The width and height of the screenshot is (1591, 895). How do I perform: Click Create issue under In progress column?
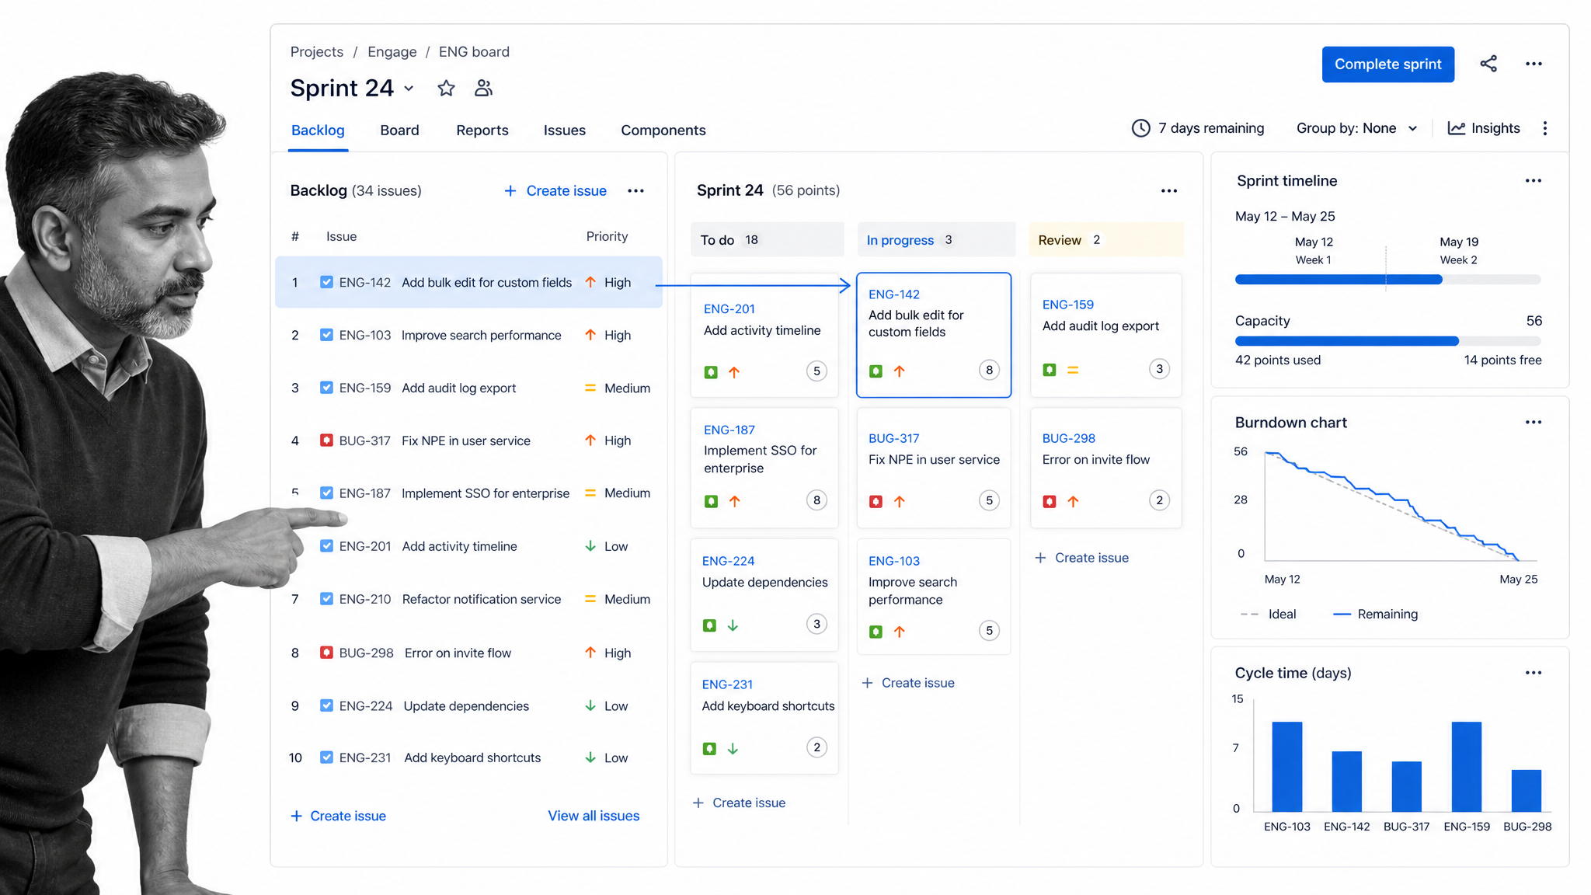(908, 683)
